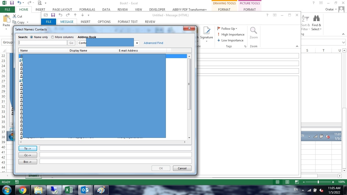Click the Excel zoom slider handle
The width and height of the screenshot is (347, 195).
click(x=318, y=182)
